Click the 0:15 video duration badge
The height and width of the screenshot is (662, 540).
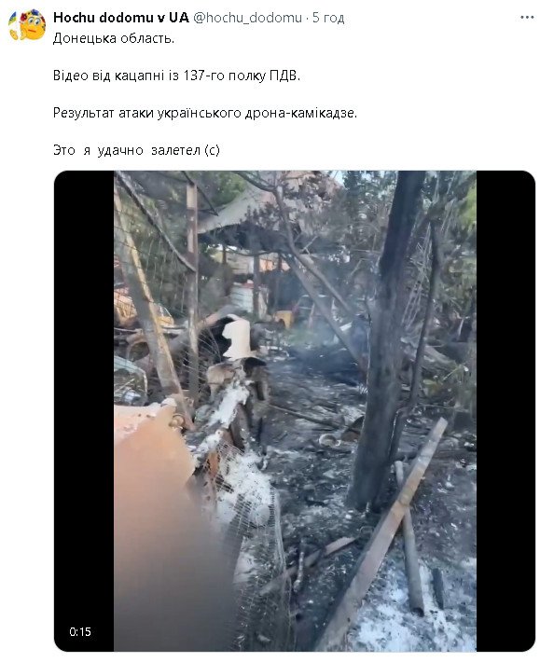(80, 631)
